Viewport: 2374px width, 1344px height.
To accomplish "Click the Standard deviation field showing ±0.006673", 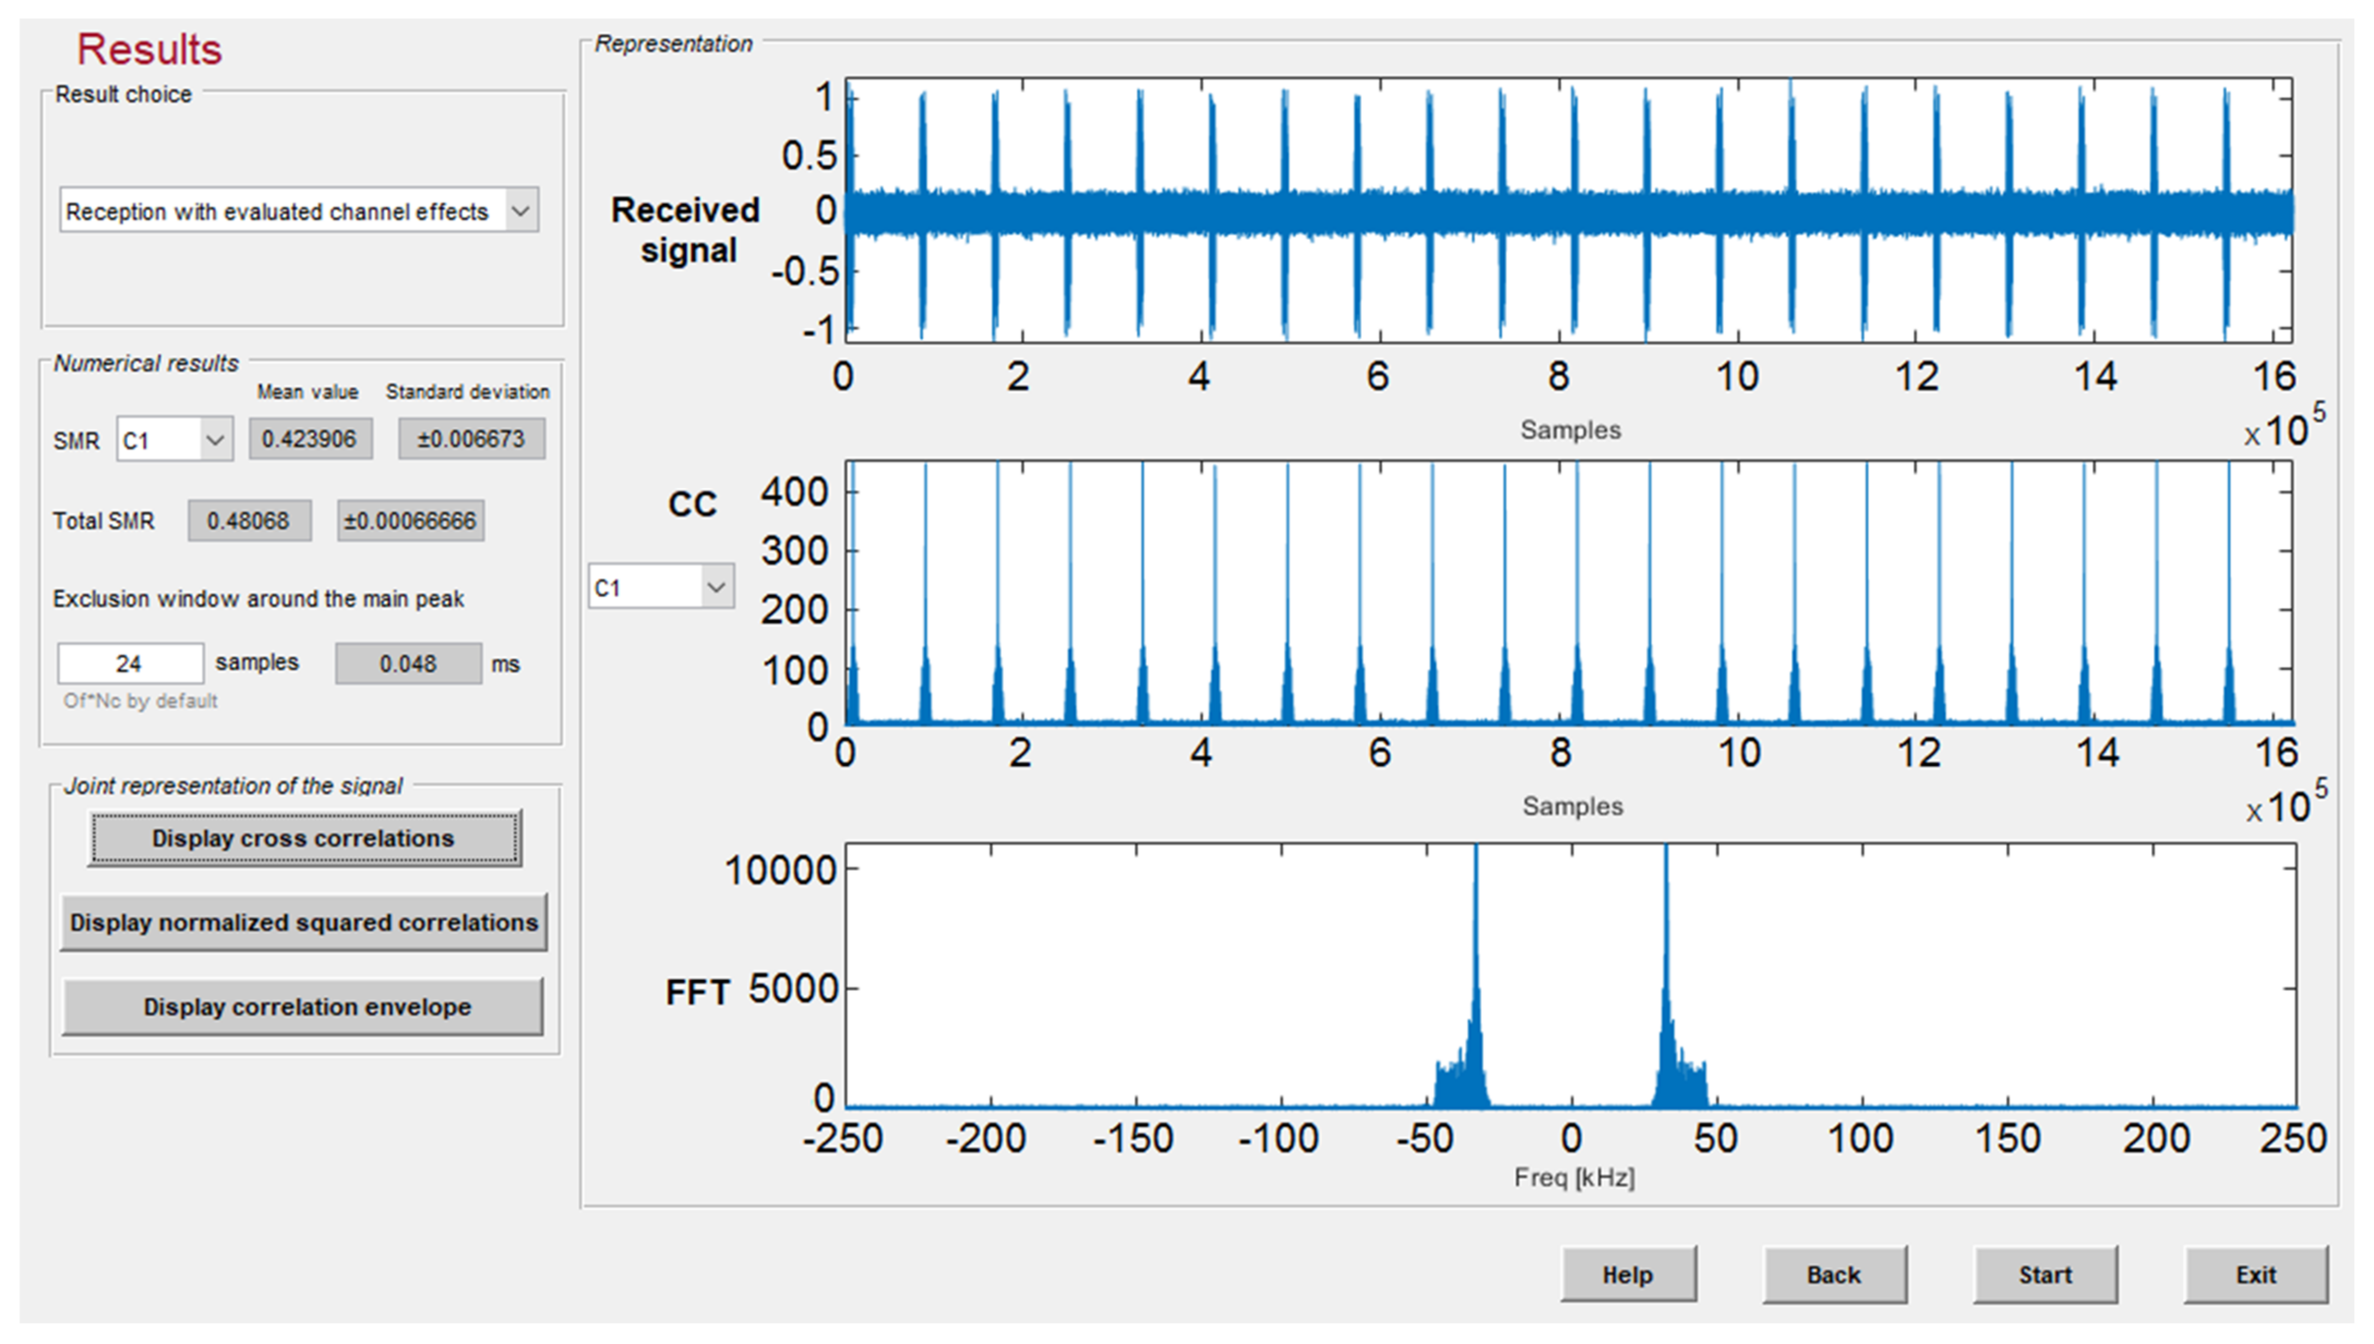I will pyautogui.click(x=471, y=439).
